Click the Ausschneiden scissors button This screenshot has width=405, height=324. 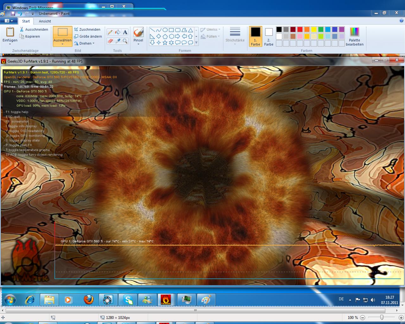click(34, 29)
